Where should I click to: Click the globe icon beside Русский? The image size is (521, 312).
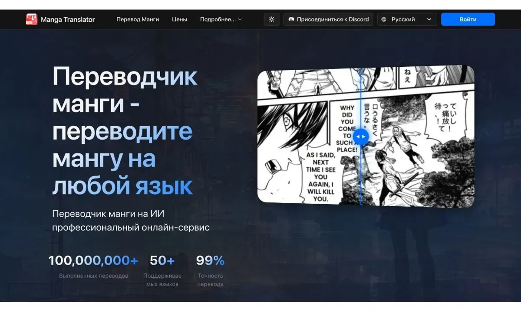coord(384,19)
